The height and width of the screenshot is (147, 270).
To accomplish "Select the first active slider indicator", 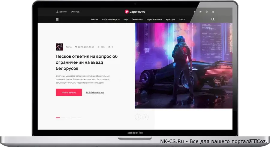I will click(x=58, y=118).
